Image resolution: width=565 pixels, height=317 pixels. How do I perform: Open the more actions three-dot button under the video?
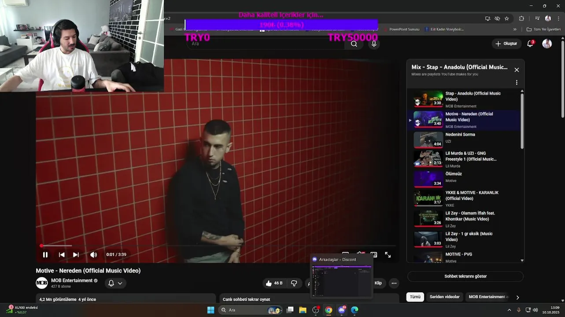(394, 283)
